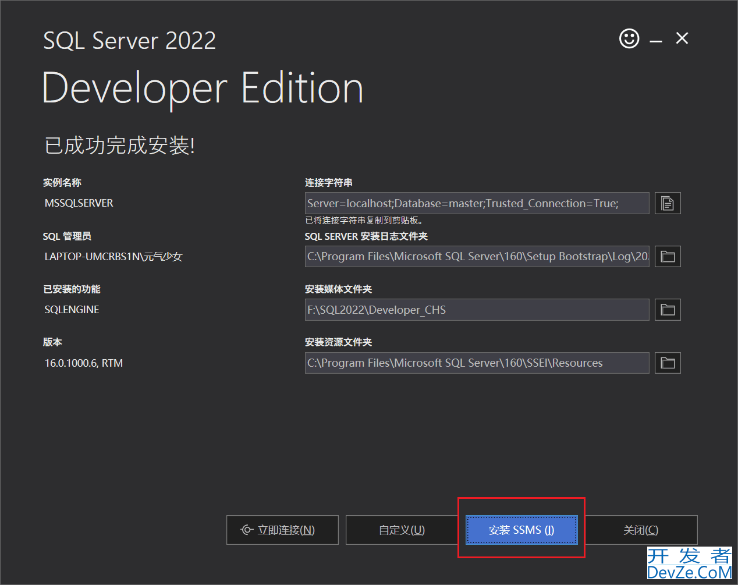
Task: Select the F:\SQL2022\Developer_CHS path field
Action: pos(477,310)
